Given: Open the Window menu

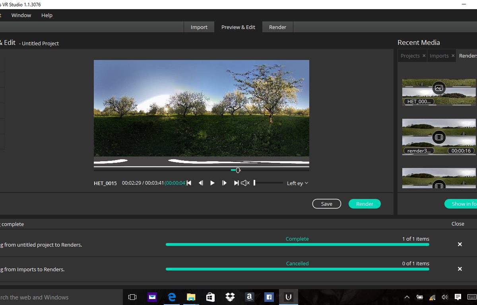Looking at the screenshot, I should click(x=21, y=15).
